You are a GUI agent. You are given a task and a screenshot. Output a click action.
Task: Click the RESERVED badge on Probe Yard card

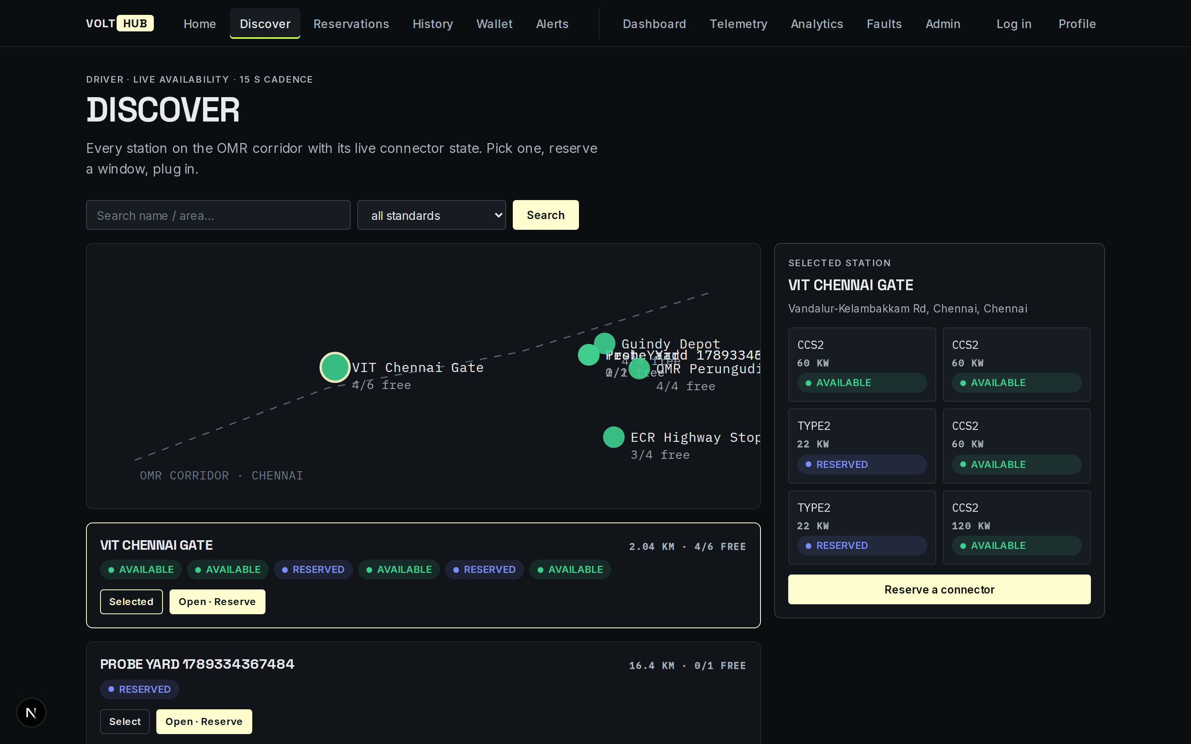click(x=139, y=689)
